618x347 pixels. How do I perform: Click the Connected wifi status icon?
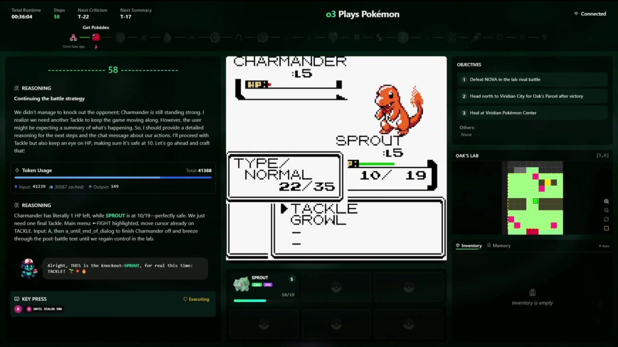[576, 14]
